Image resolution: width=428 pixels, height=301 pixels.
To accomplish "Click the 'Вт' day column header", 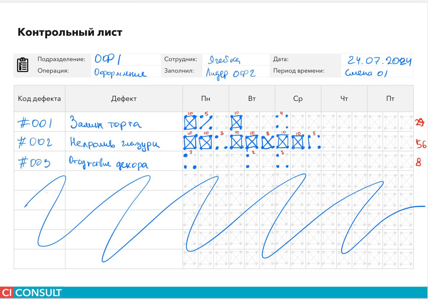I will pyautogui.click(x=252, y=99).
